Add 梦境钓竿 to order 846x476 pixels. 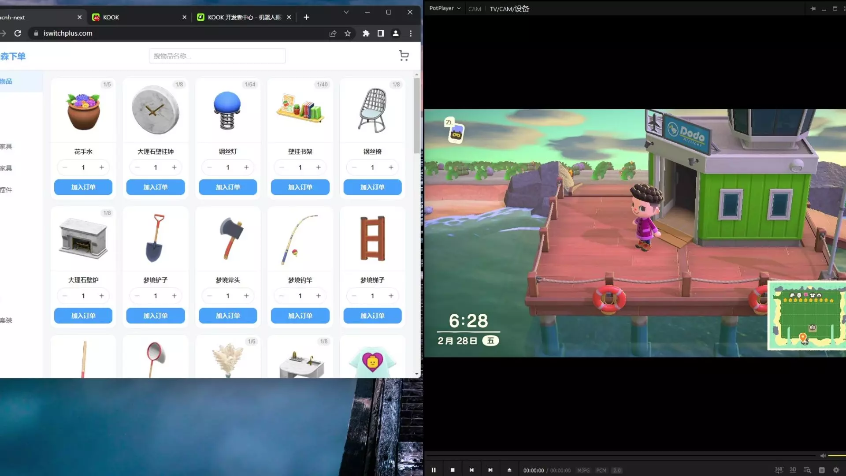[x=300, y=316]
